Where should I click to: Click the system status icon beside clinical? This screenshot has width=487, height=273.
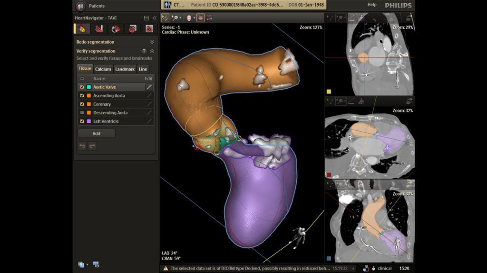tap(366, 268)
